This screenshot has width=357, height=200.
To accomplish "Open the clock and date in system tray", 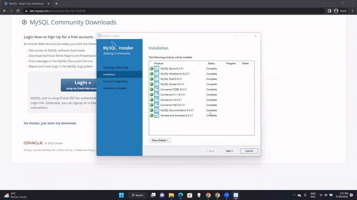I will pos(342,195).
